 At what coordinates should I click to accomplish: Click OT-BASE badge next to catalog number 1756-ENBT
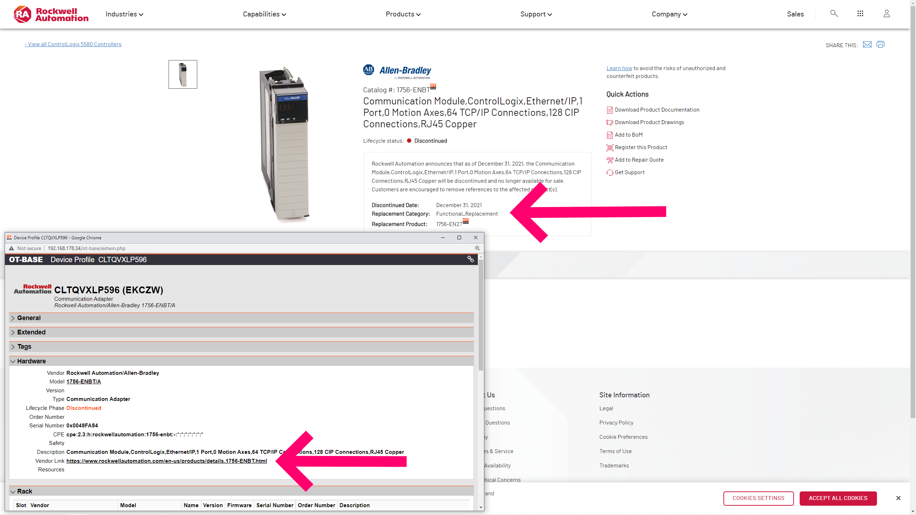[x=433, y=86]
